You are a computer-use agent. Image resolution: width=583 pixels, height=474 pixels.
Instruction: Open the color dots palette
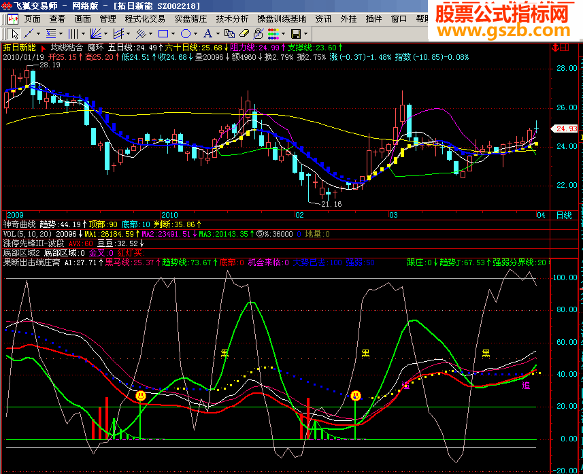(x=273, y=34)
